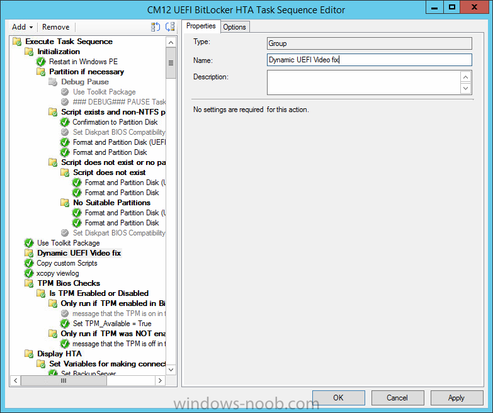Image resolution: width=493 pixels, height=413 pixels.
Task: Select Script does not exist or no pa group
Action: coord(113,162)
